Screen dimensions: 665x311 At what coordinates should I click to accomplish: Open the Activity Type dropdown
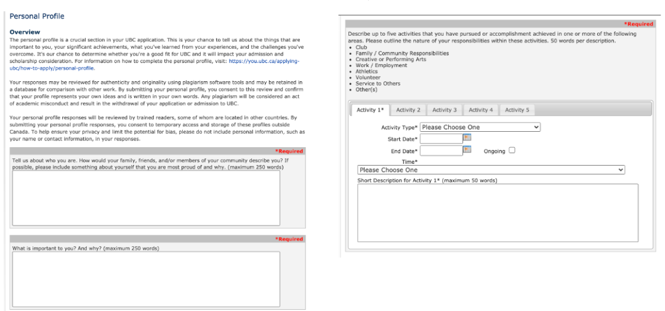coord(480,127)
